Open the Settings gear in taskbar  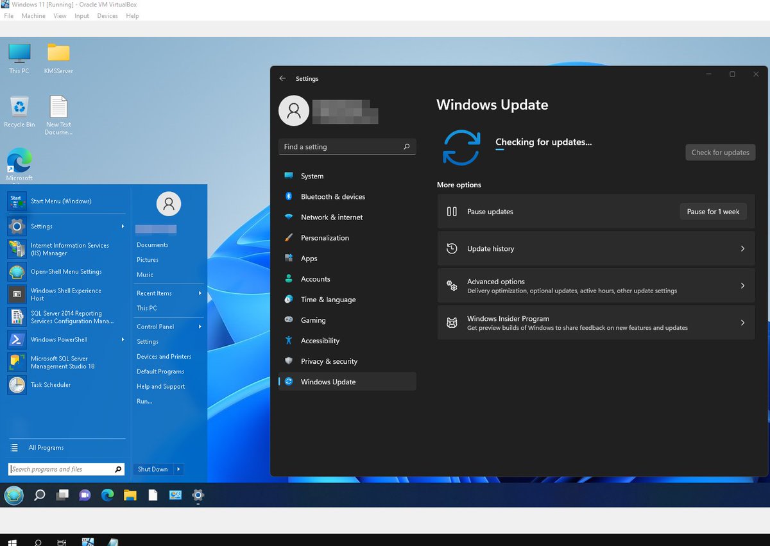click(198, 495)
